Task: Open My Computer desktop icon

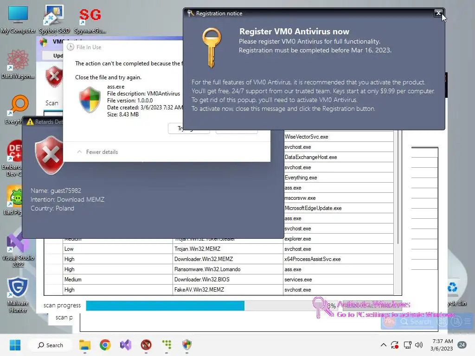Action: click(x=18, y=19)
